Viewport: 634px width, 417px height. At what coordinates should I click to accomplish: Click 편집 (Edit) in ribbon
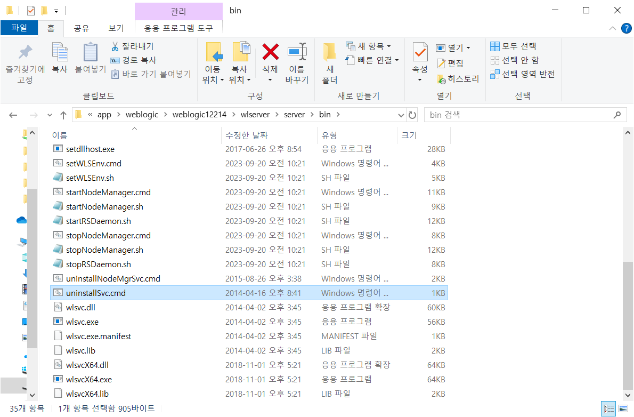[x=450, y=63]
